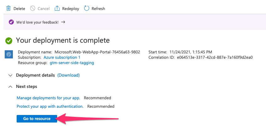Click the Go to resource button
Screen dimensions: 266x131
[x=37, y=119]
